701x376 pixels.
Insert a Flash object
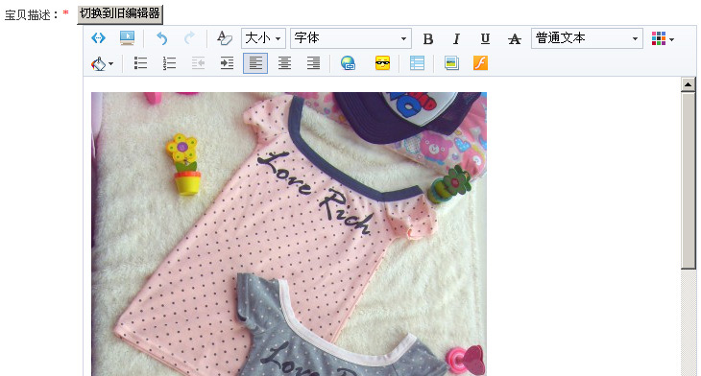click(480, 63)
